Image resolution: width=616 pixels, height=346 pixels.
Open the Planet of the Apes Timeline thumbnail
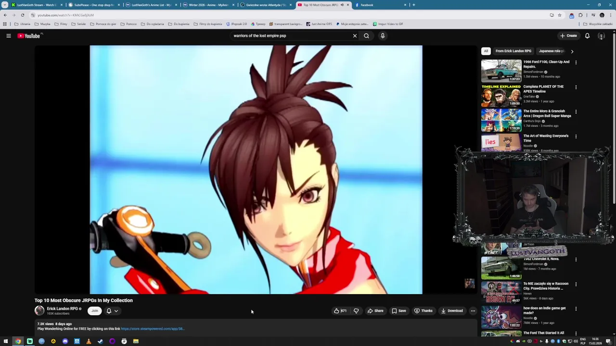click(501, 95)
